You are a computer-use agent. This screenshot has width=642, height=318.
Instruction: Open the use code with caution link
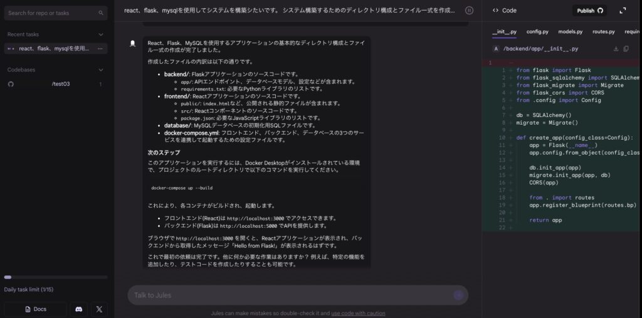point(358,314)
